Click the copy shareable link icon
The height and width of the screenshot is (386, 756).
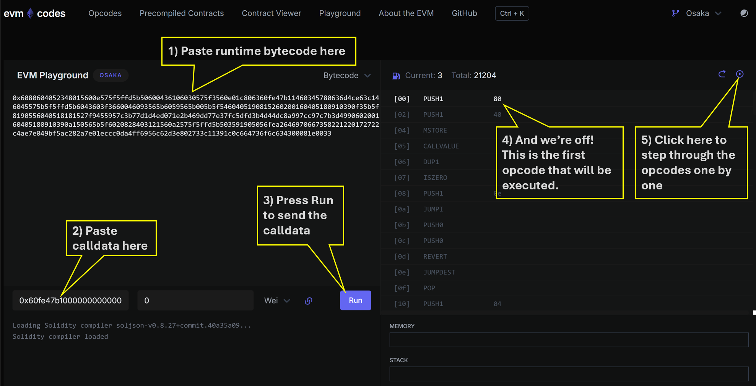tap(309, 301)
